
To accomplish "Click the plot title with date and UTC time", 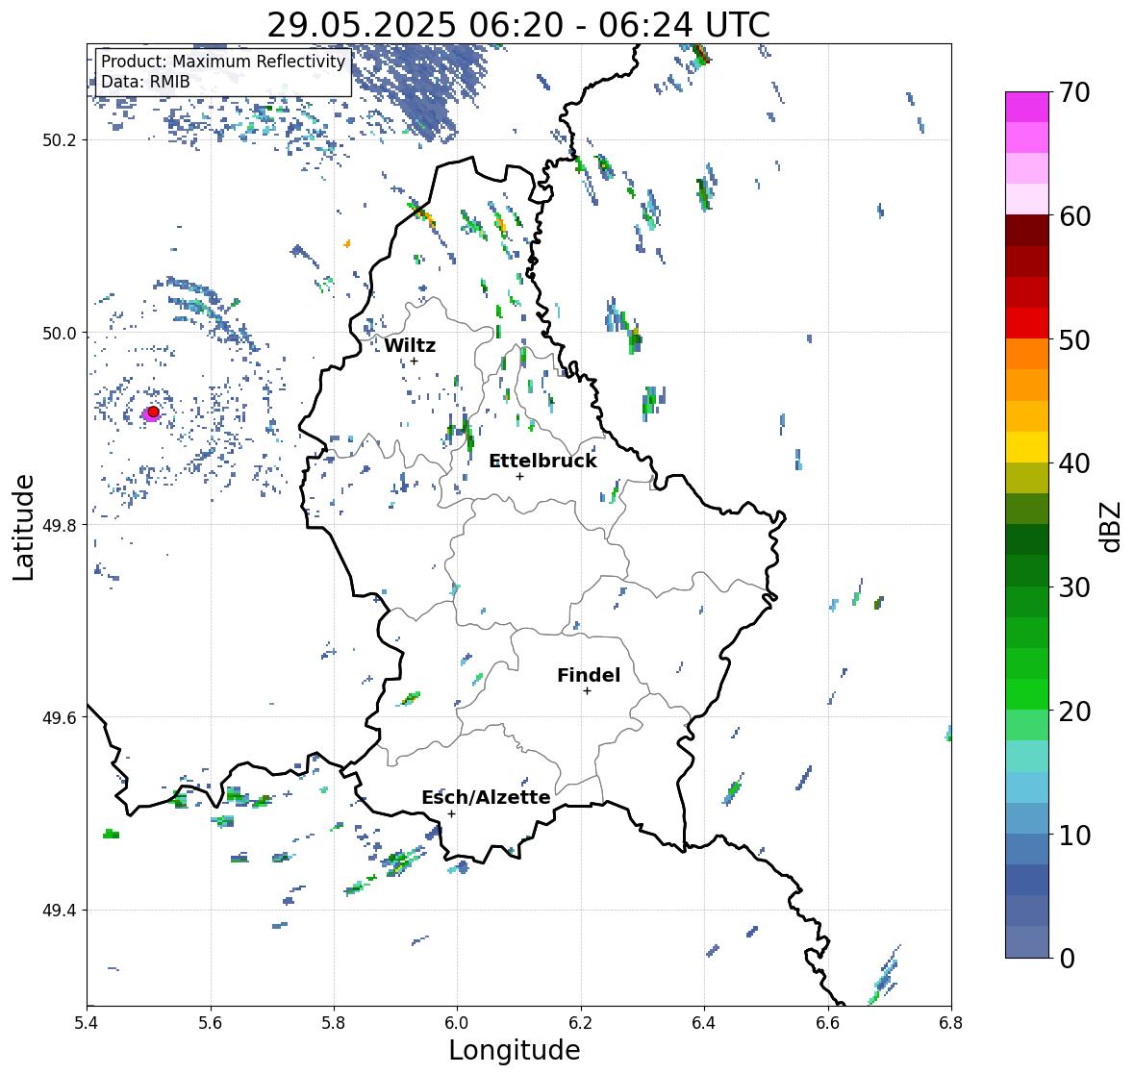I will pyautogui.click(x=518, y=25).
